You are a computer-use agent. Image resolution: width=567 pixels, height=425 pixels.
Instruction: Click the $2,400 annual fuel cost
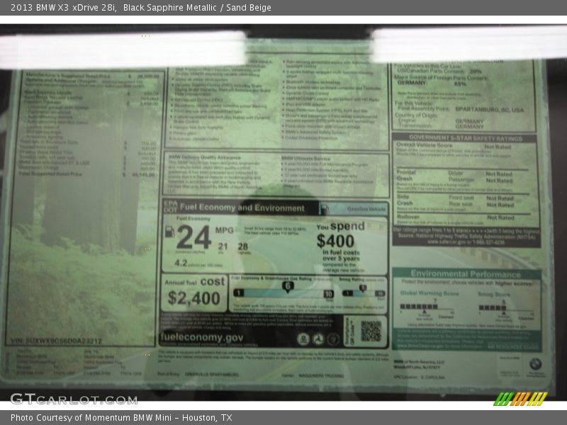[x=193, y=298]
